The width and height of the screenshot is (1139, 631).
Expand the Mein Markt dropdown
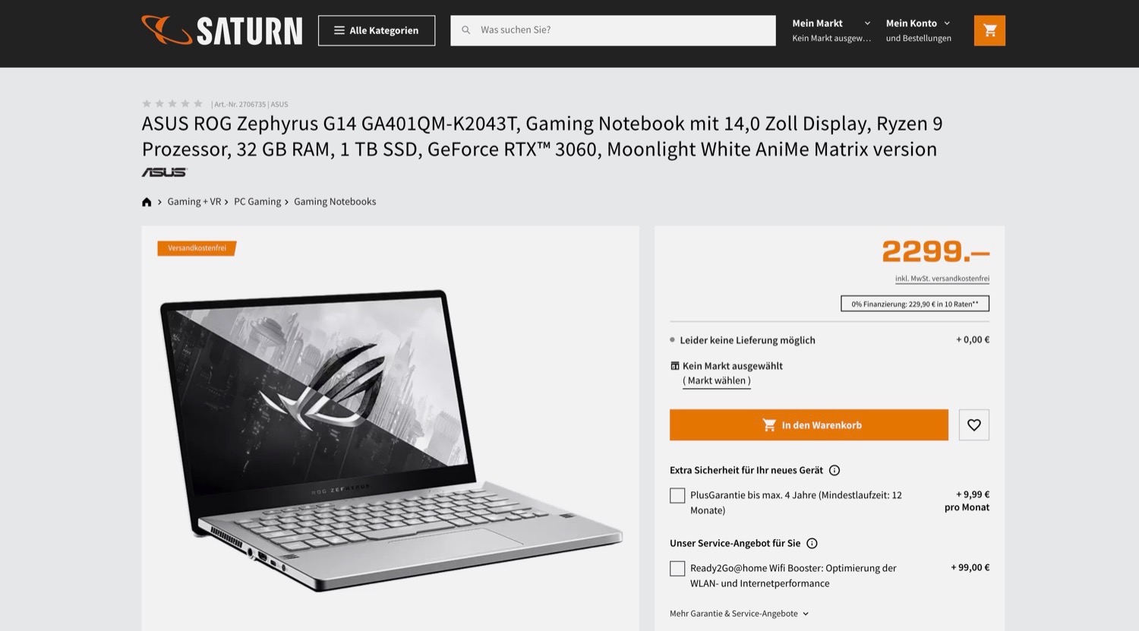(x=831, y=30)
